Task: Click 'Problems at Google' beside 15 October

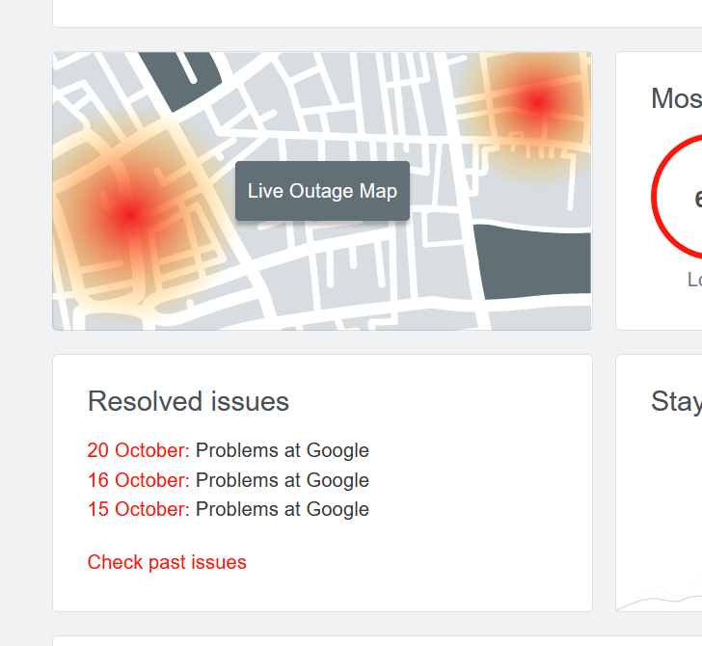Action: (x=283, y=509)
